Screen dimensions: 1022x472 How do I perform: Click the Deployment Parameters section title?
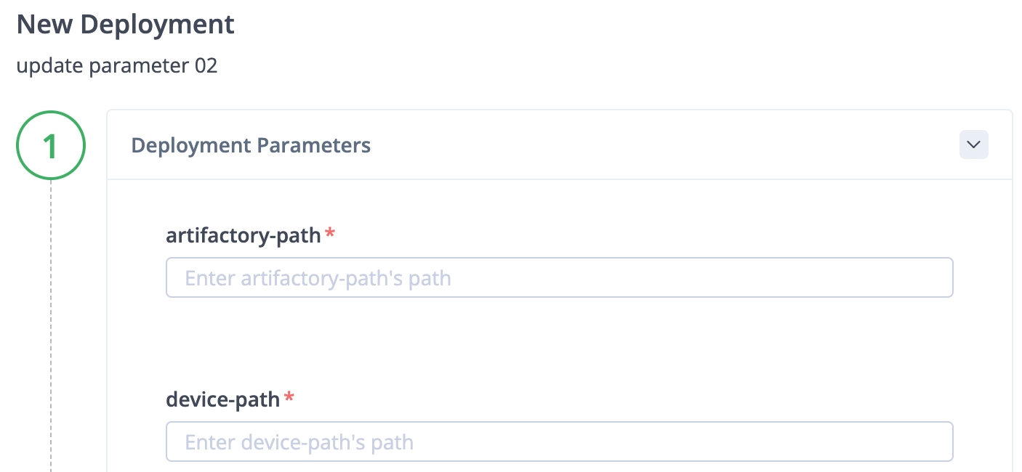[x=251, y=145]
